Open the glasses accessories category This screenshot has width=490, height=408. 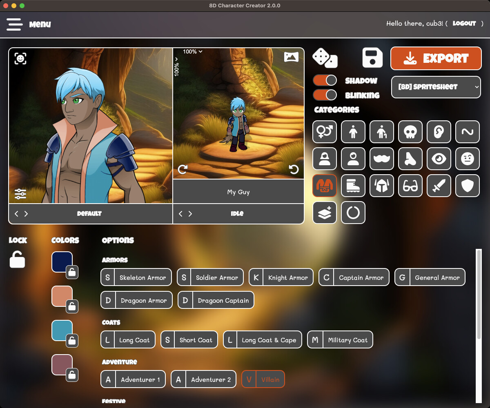coord(410,186)
